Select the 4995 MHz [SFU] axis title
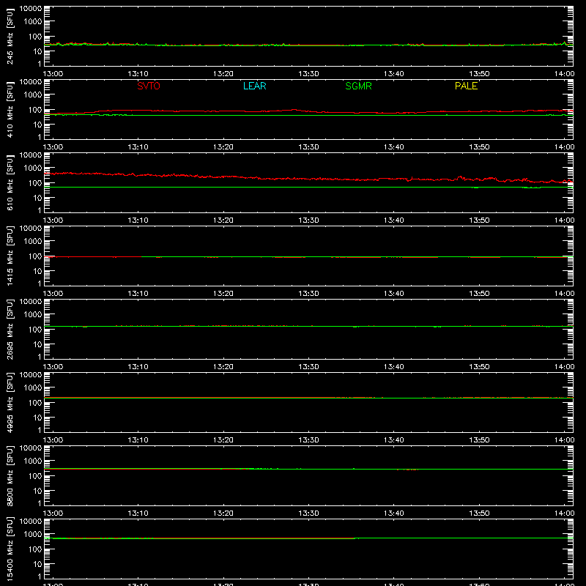The width and height of the screenshot is (586, 586). coord(10,403)
